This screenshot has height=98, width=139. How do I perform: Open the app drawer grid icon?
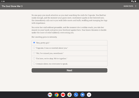point(89,95)
